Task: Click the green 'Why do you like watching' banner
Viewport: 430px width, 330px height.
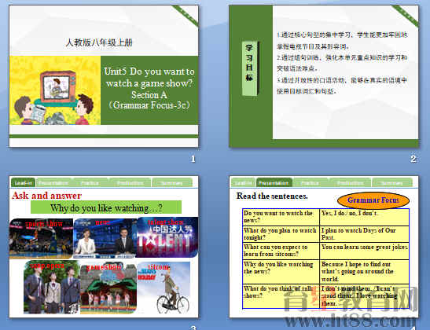Action: click(x=106, y=207)
